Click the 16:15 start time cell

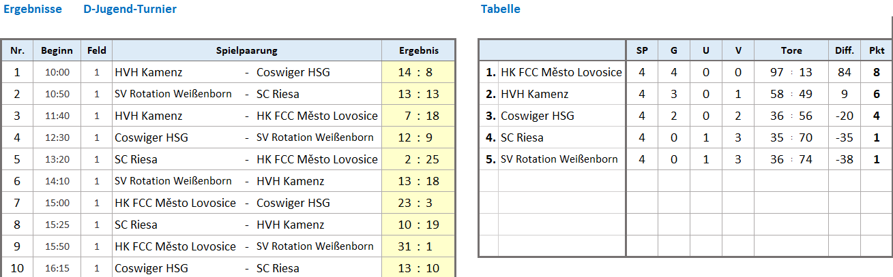57,268
